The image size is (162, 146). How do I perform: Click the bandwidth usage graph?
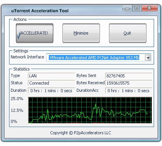point(90,110)
